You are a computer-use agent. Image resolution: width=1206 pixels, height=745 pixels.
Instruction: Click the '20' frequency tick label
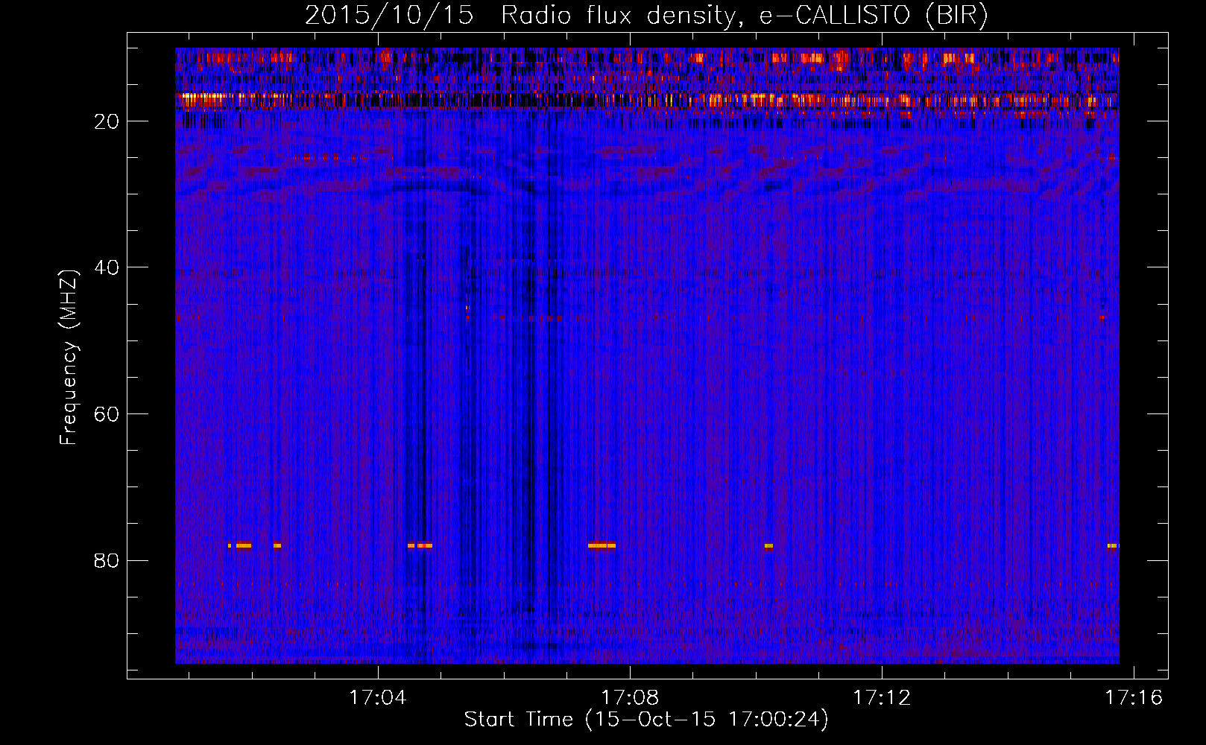[x=107, y=121]
